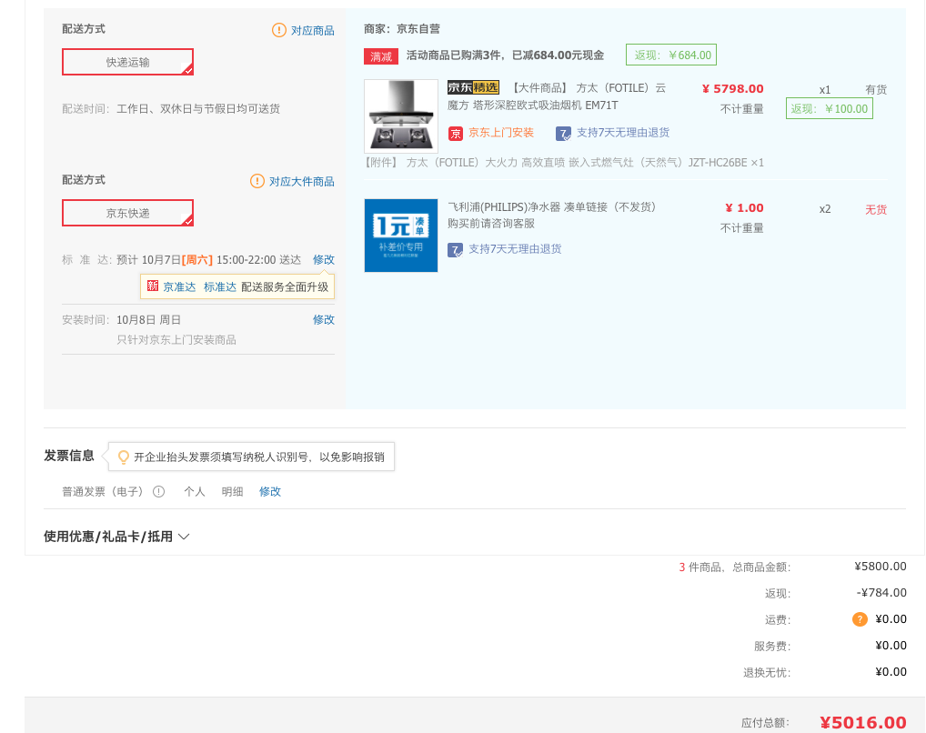Click the 返现: ¥100.00 badge

point(830,109)
